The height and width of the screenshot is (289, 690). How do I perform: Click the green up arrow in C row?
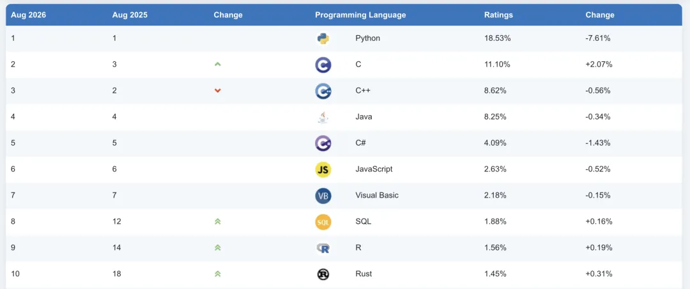(217, 65)
